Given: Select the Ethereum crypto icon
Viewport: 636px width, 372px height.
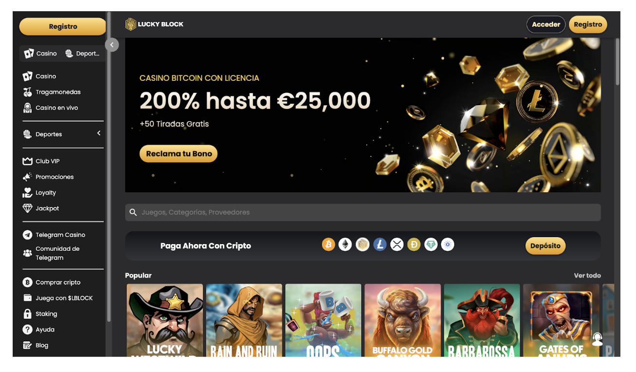Looking at the screenshot, I should (345, 244).
